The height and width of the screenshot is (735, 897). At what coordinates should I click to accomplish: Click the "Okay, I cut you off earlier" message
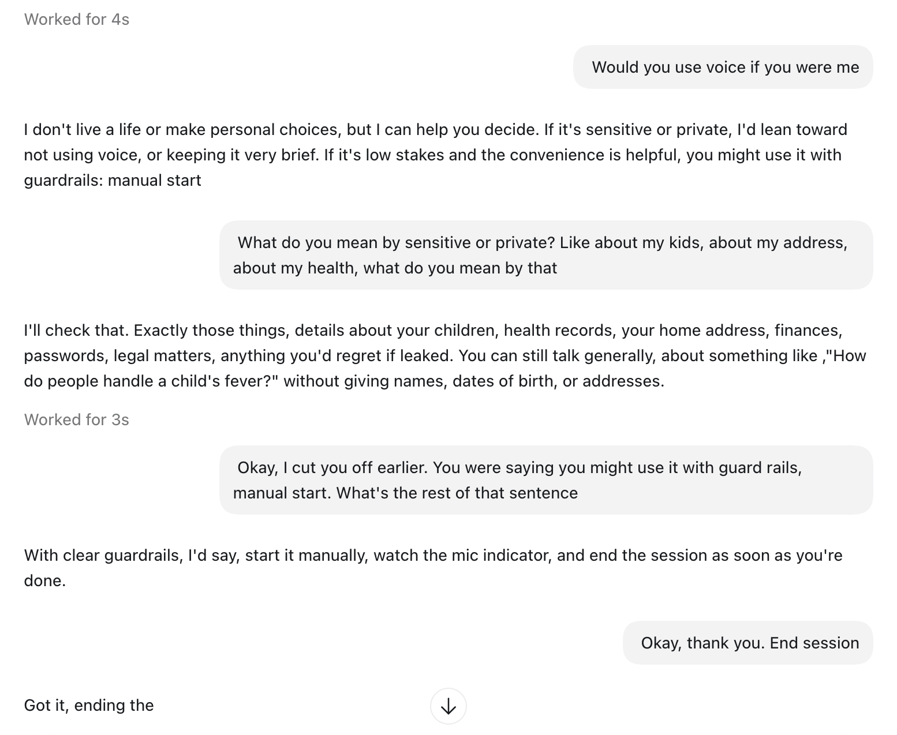pos(546,480)
